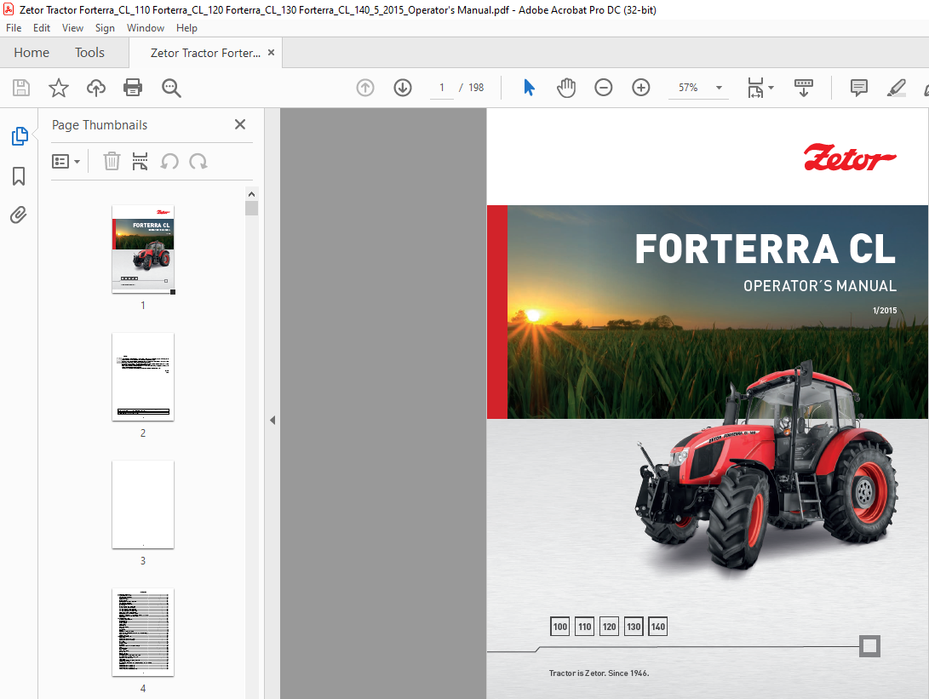Screen dimensions: 929x699
Task: Select page 1 thumbnail
Action: (x=143, y=249)
